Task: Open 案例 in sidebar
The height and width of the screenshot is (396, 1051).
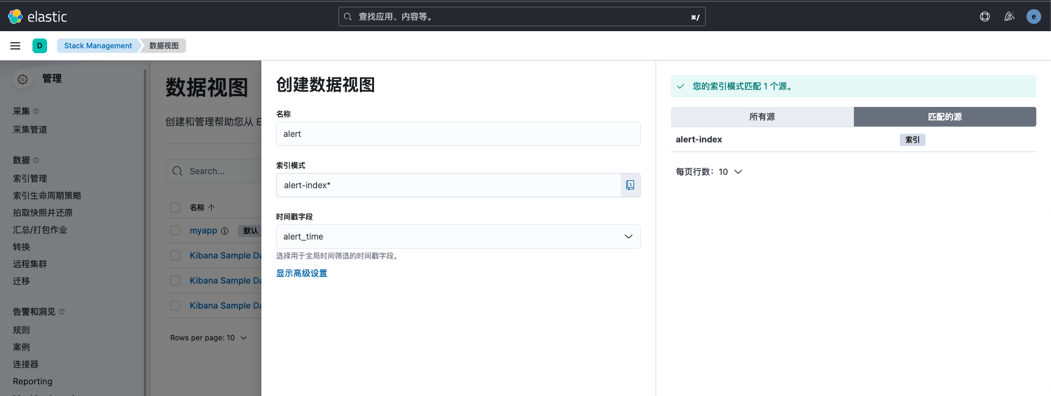Action: (x=21, y=347)
